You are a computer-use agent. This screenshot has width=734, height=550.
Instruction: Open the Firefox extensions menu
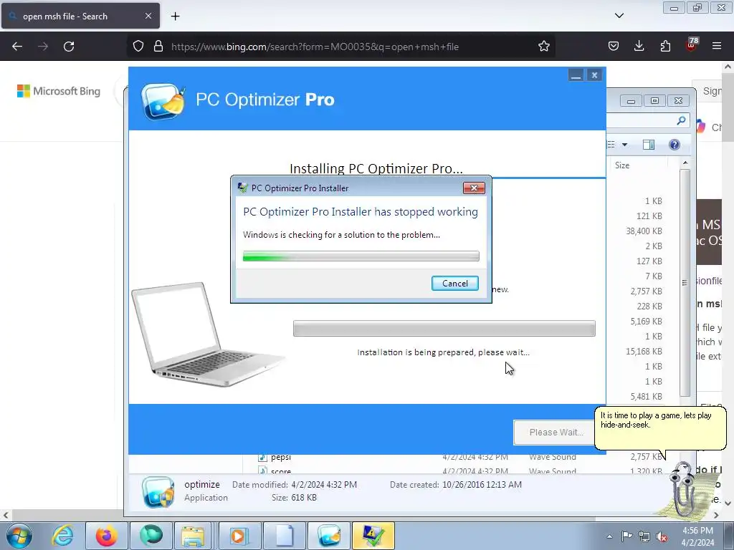click(665, 47)
